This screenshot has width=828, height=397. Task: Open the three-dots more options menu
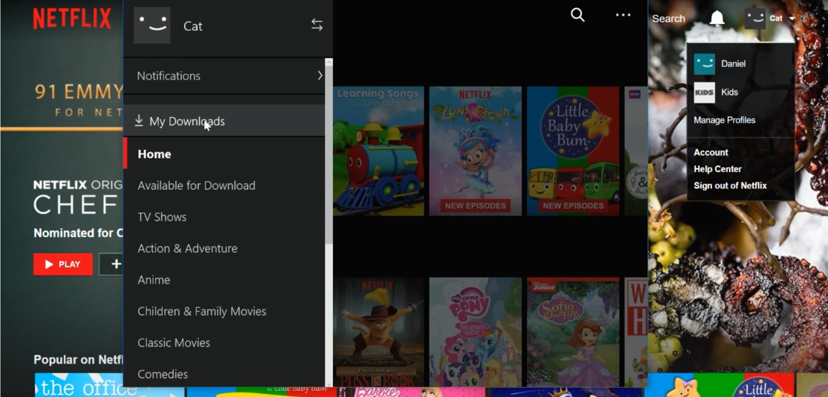point(623,15)
